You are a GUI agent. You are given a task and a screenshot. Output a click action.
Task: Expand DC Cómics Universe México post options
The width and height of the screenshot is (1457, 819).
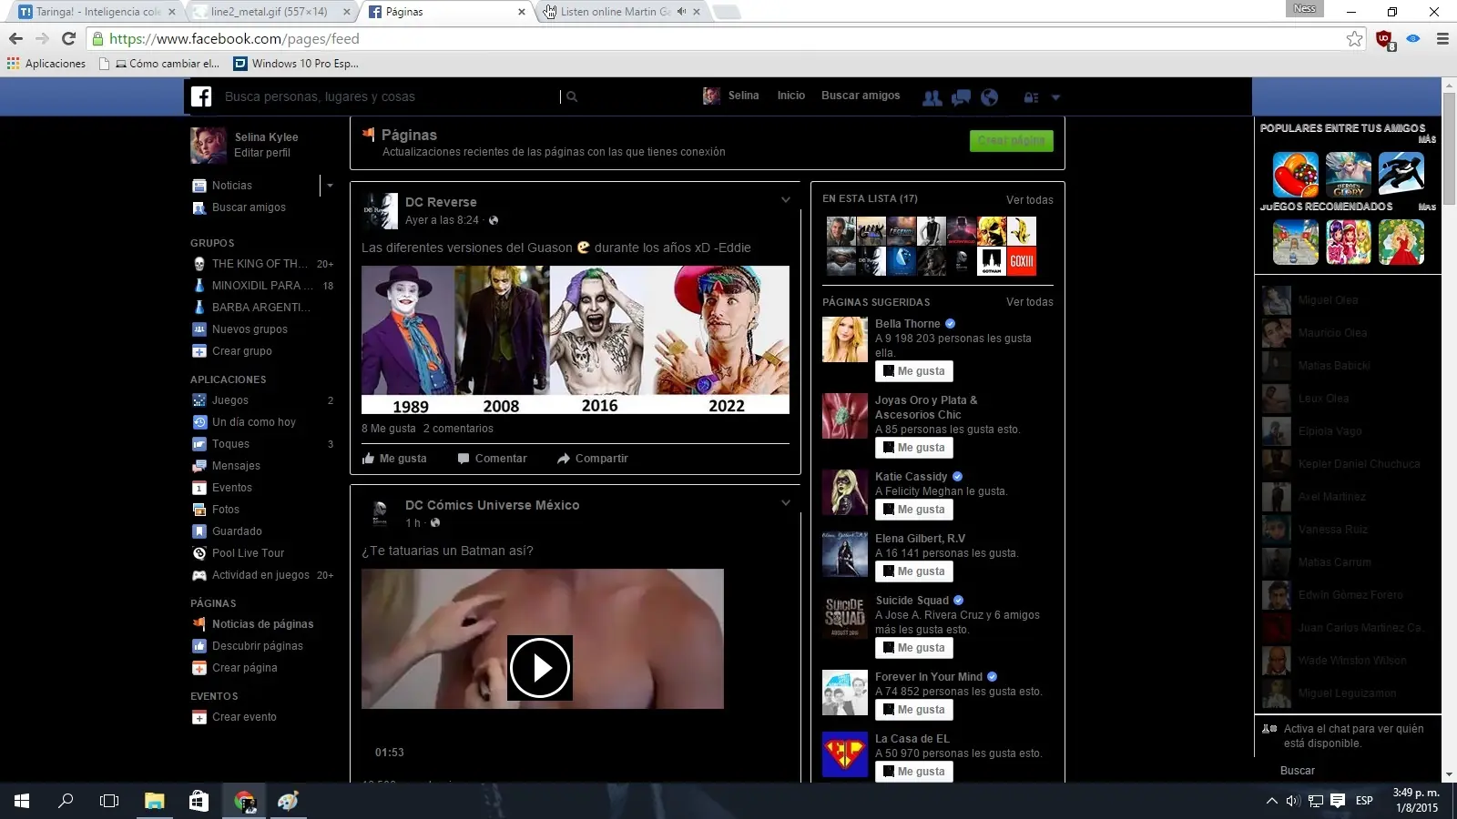[786, 503]
